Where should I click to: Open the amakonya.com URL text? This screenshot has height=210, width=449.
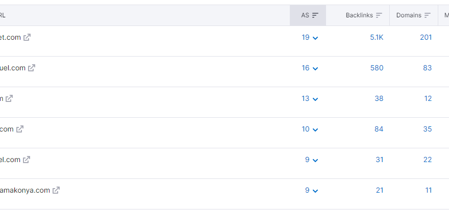click(25, 190)
